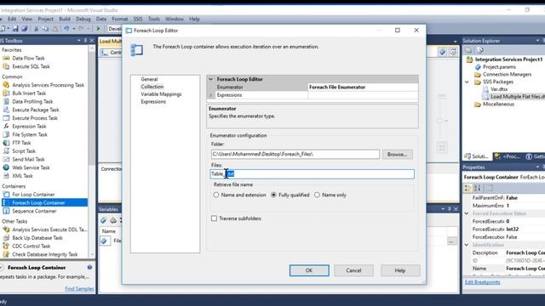Select Miscellaneous folder in Solution Explorer
This screenshot has height=306, width=545.
498,104
